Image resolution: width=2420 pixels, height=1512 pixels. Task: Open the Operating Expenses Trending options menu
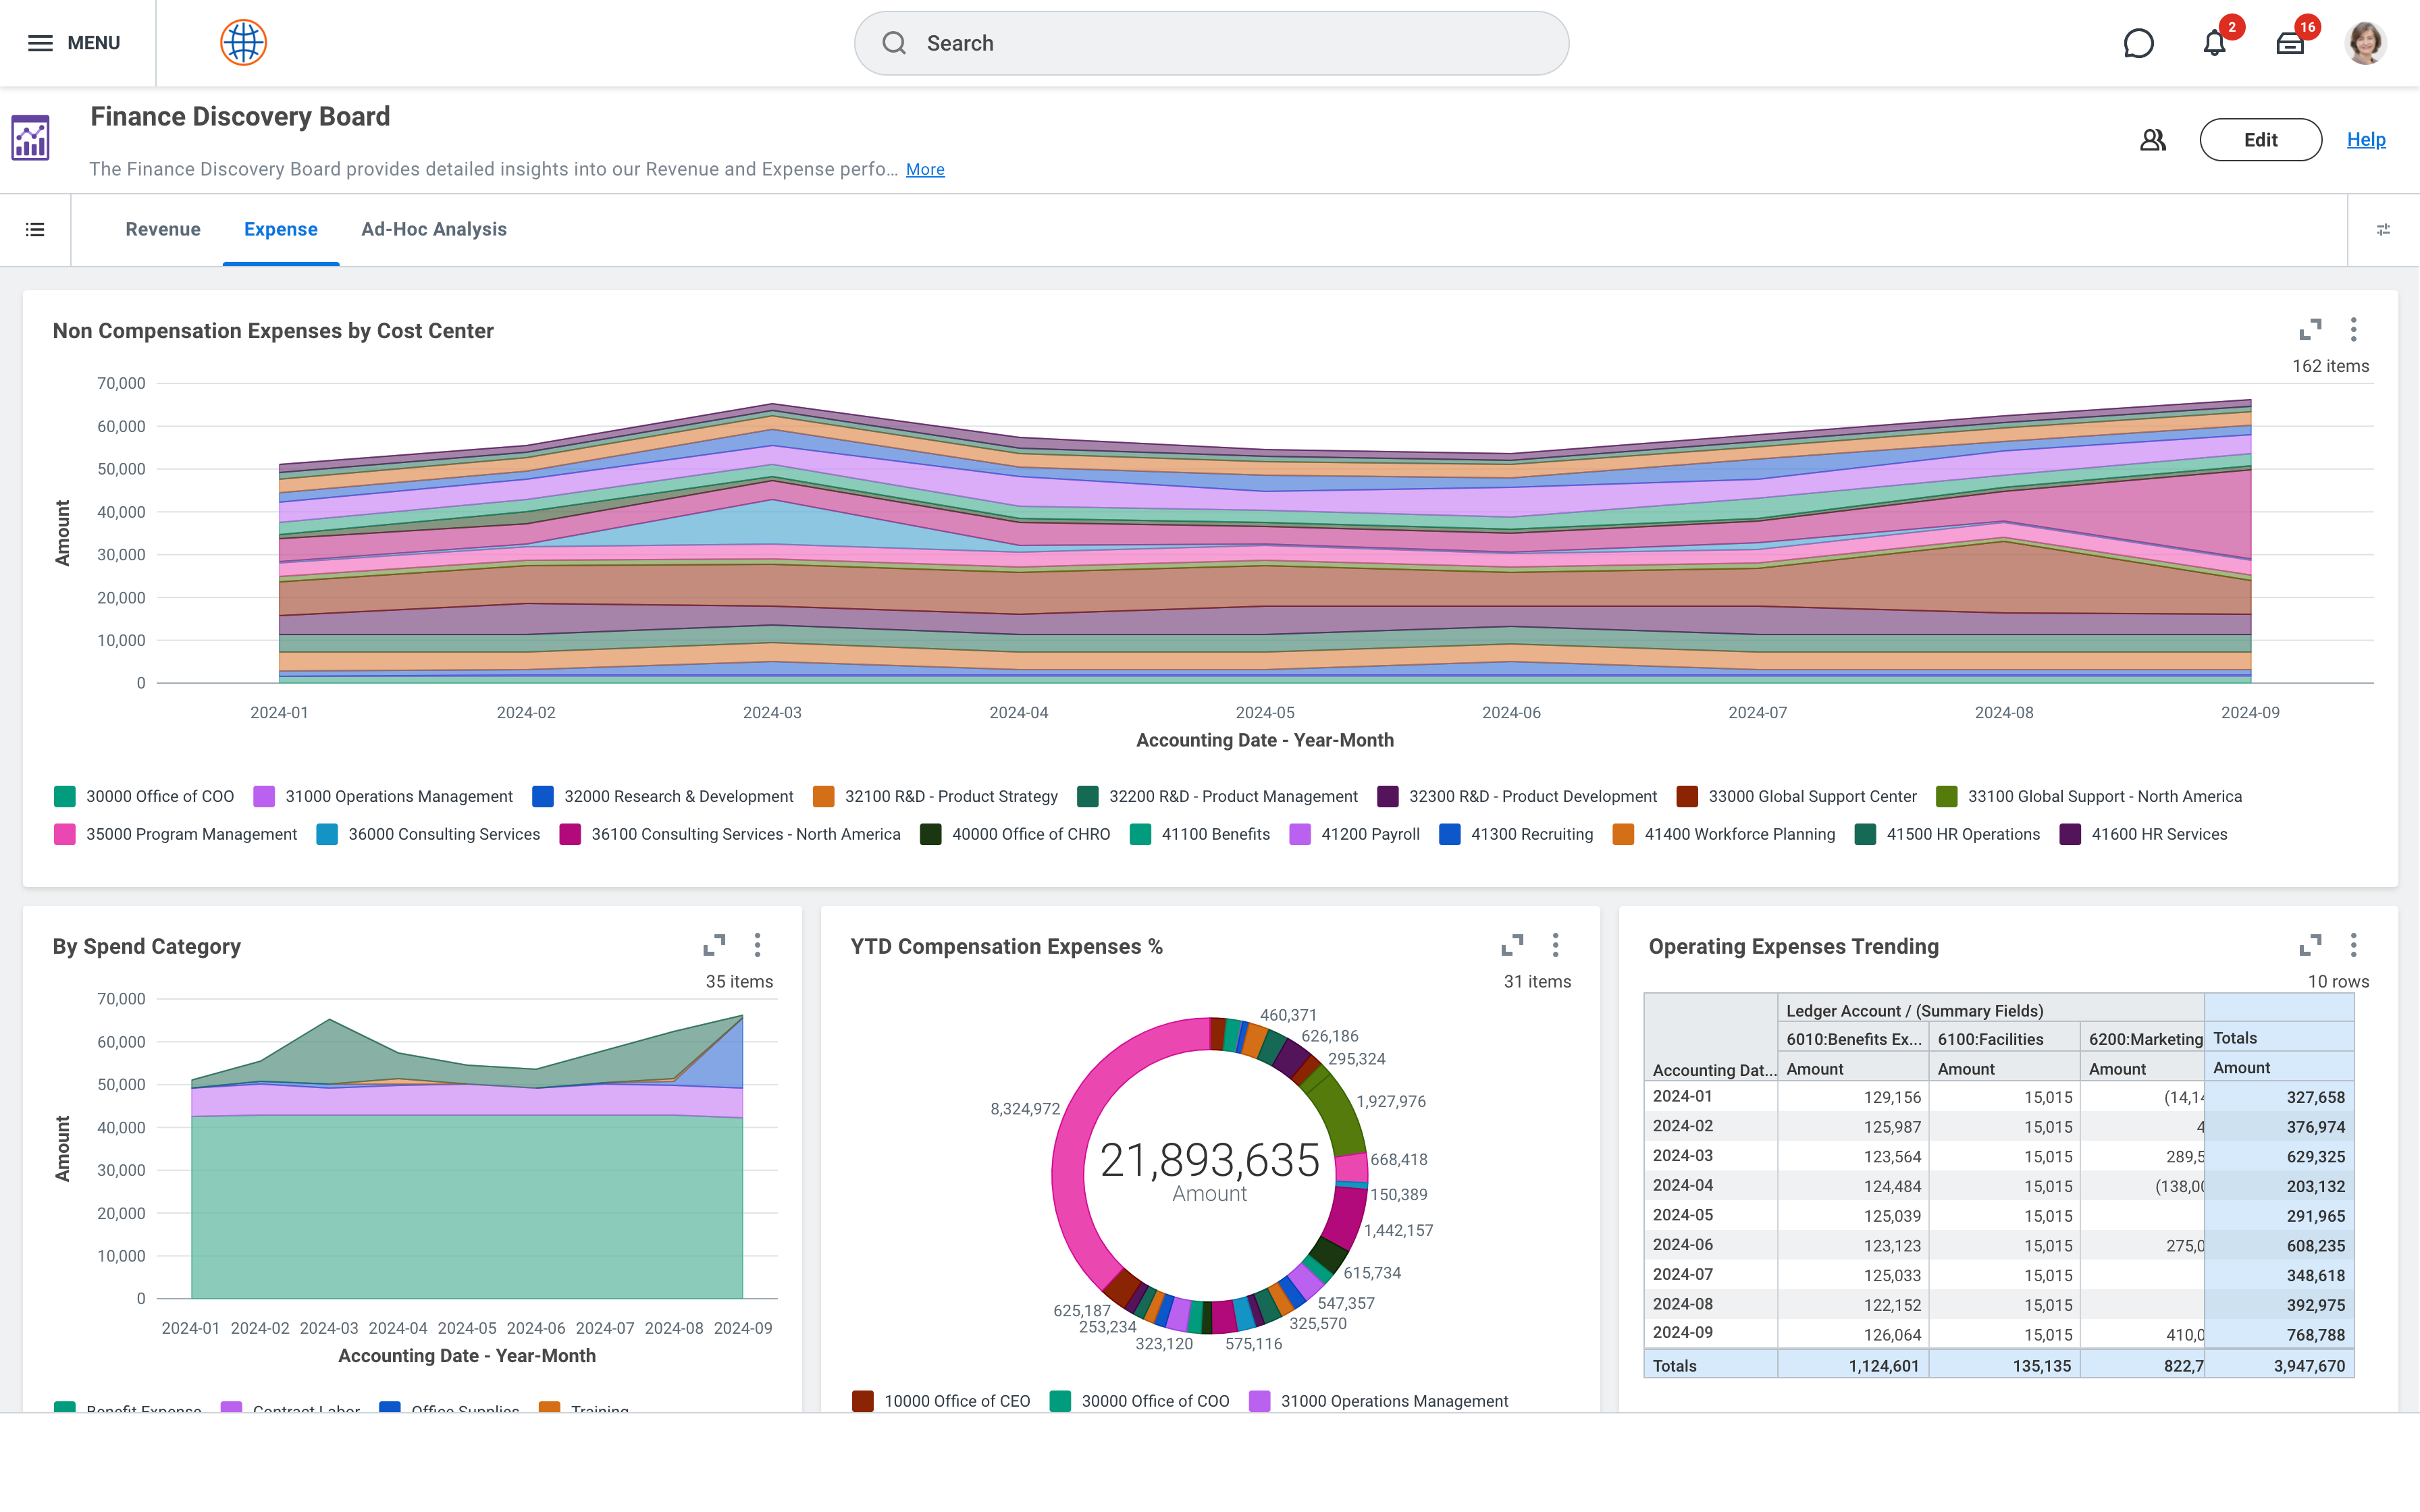click(2353, 945)
